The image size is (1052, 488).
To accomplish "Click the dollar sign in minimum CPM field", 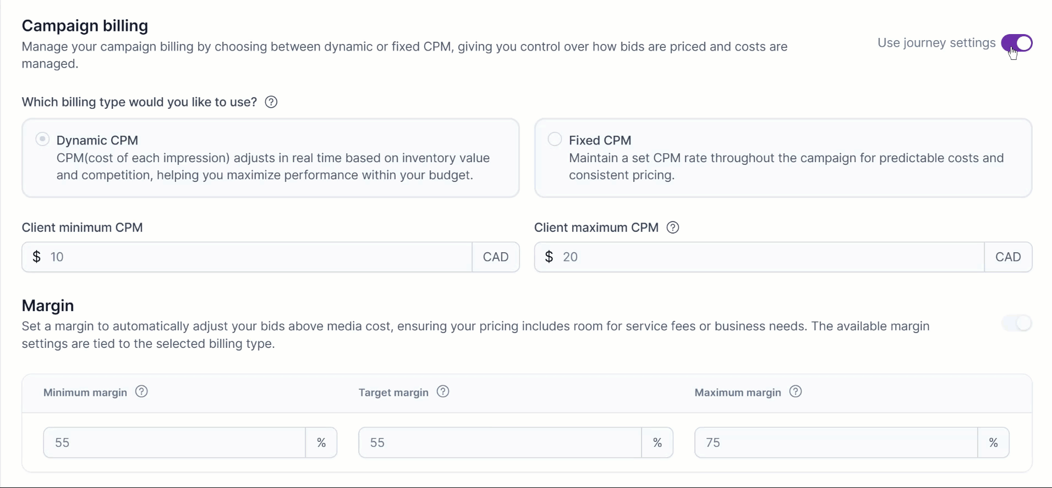I will (x=37, y=257).
